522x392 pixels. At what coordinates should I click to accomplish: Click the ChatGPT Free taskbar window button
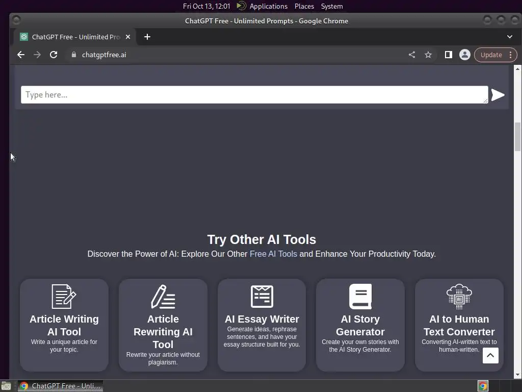(x=60, y=386)
